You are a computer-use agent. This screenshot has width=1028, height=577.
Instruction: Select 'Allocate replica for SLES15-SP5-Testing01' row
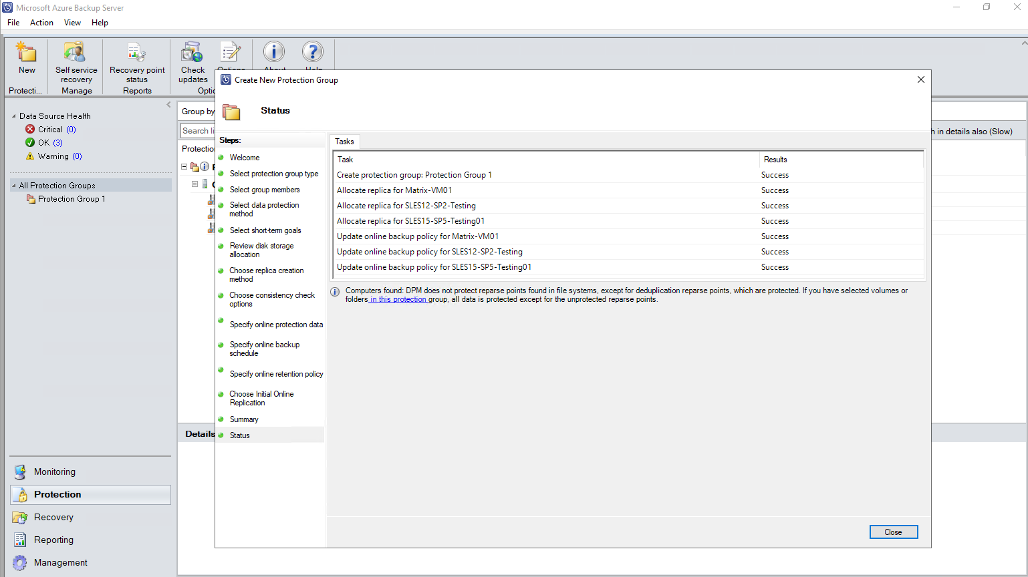(628, 221)
